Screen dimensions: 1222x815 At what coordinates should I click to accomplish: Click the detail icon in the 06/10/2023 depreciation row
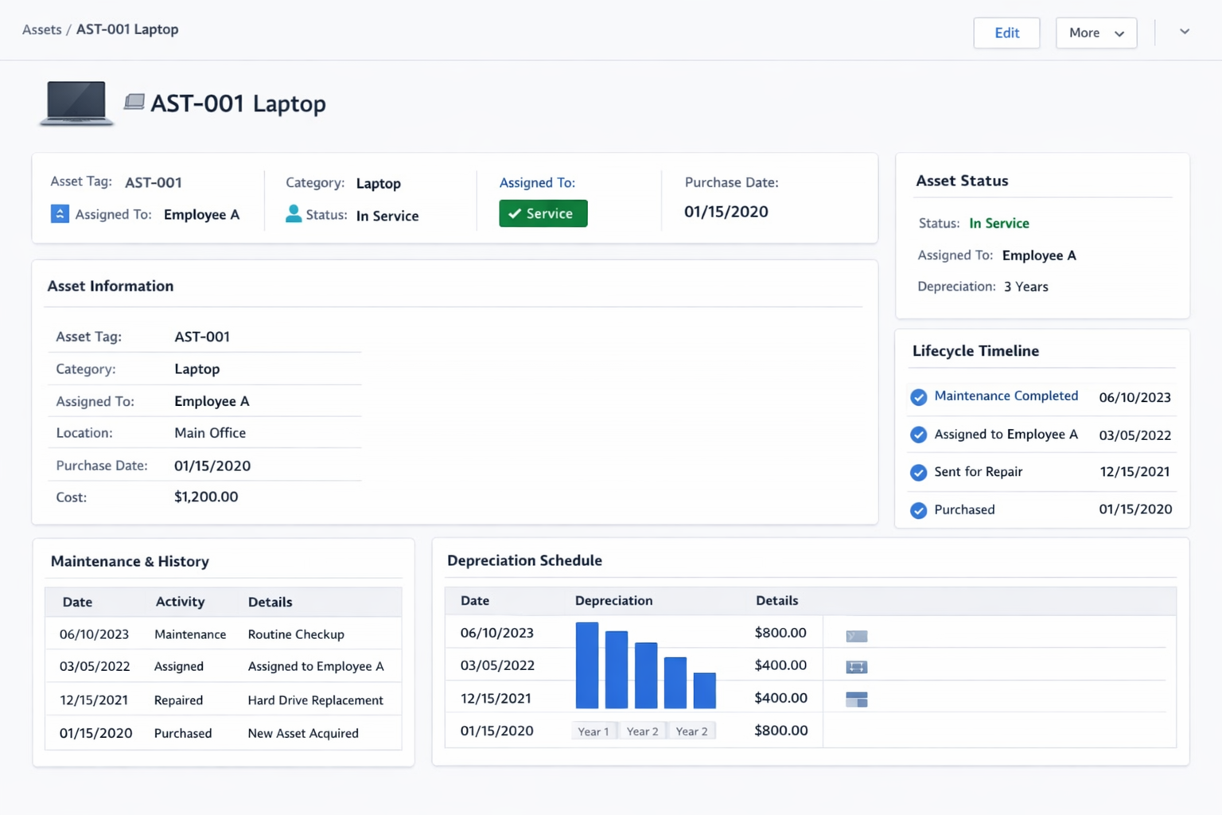856,636
